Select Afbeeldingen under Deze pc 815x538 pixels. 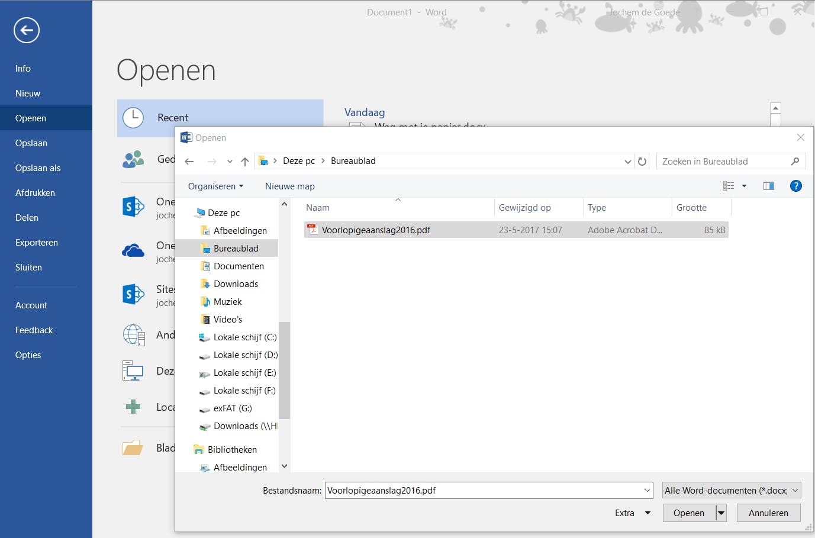click(x=240, y=231)
